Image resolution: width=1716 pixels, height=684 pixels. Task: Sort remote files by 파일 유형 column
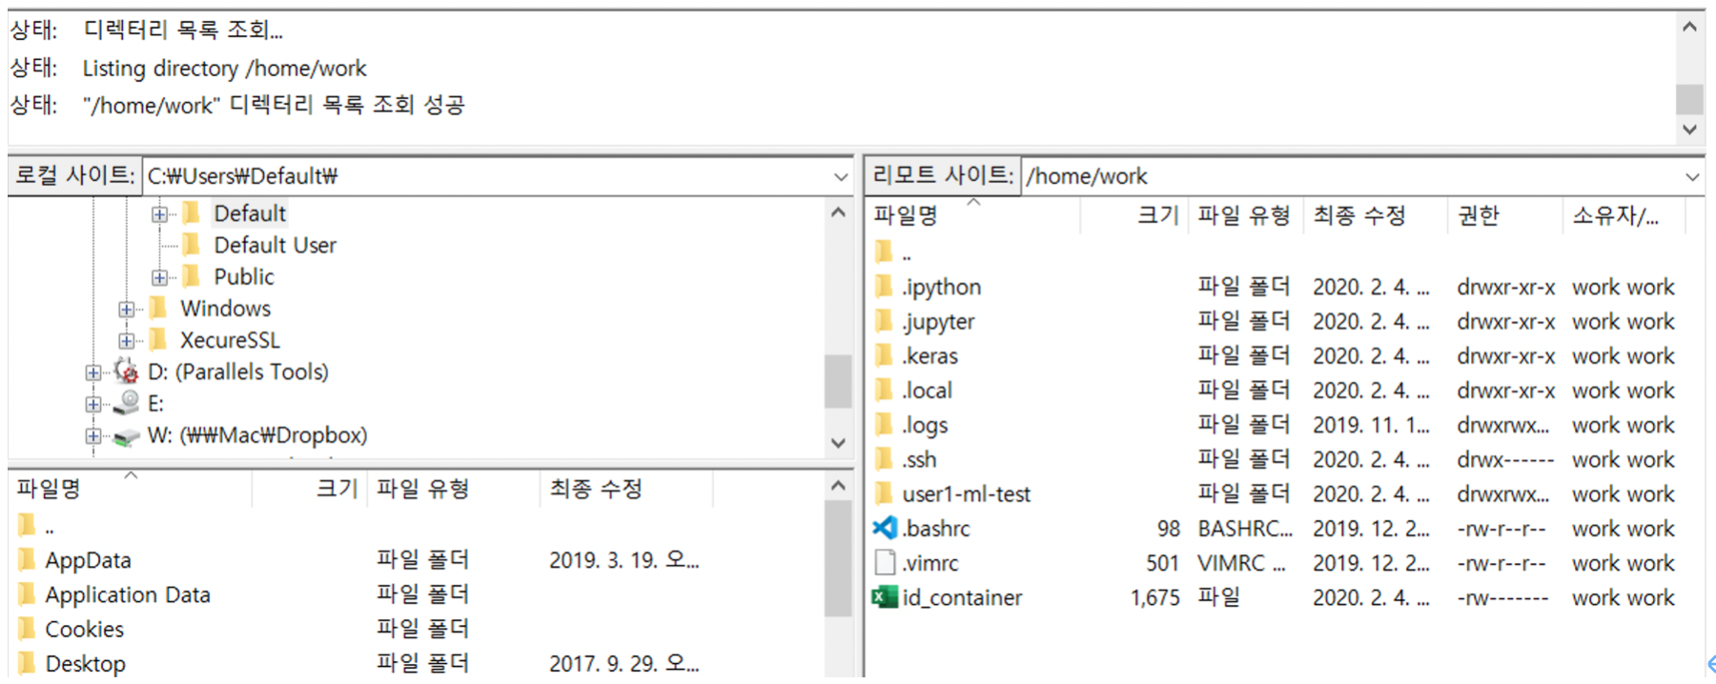[1244, 215]
